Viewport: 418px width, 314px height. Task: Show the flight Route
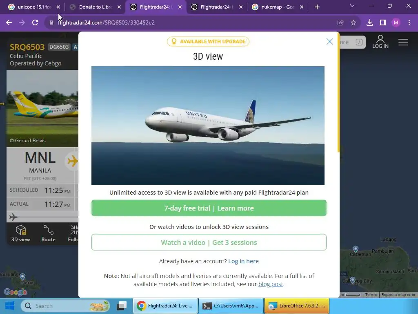click(48, 233)
